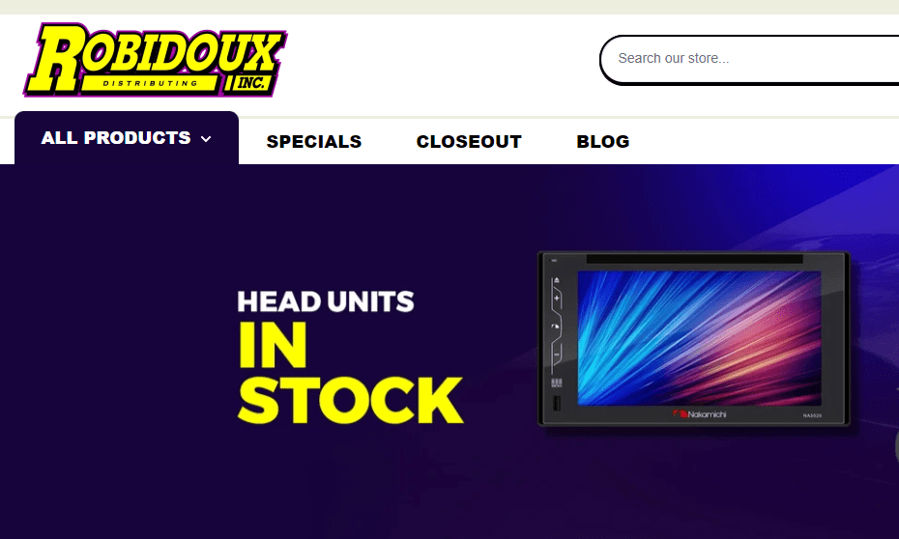Click the USB port on the head unit

click(556, 403)
